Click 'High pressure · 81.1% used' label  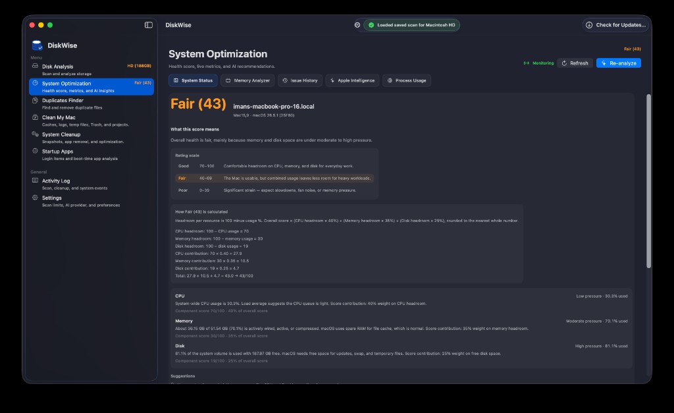[x=601, y=346]
